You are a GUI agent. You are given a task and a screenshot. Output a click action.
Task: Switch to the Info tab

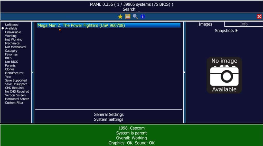coord(244,24)
